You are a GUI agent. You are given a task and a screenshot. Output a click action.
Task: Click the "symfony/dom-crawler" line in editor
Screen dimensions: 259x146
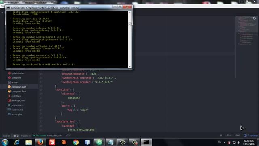point(87,82)
